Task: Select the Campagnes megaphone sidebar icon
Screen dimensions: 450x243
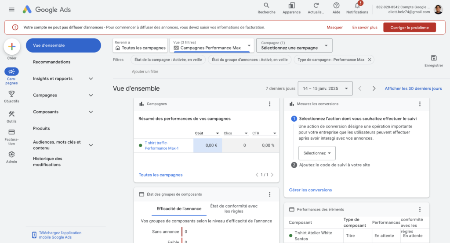Action: tap(11, 71)
